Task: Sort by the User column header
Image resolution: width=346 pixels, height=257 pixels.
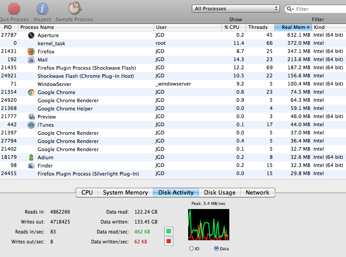Action: [x=188, y=28]
